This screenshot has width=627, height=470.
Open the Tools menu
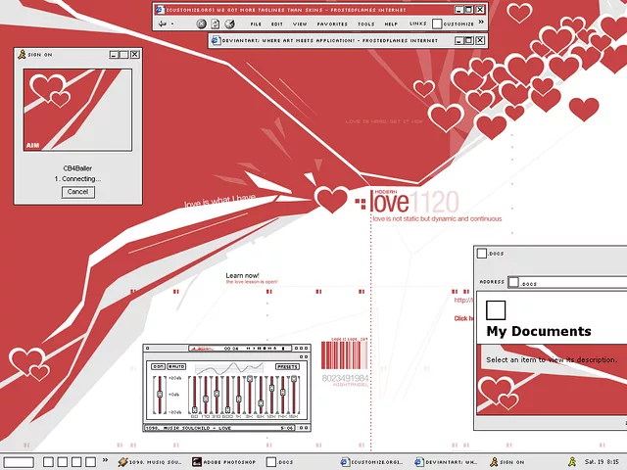click(365, 23)
